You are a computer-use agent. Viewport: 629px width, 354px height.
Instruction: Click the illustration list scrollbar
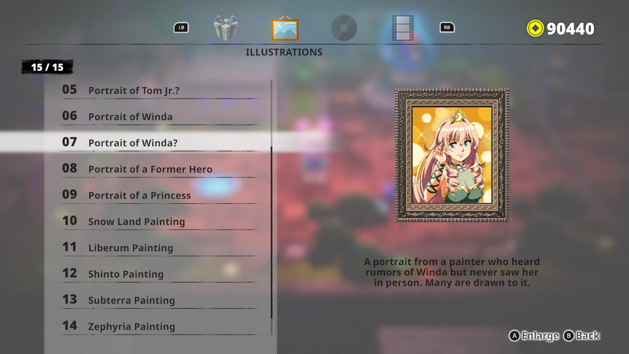(272, 207)
